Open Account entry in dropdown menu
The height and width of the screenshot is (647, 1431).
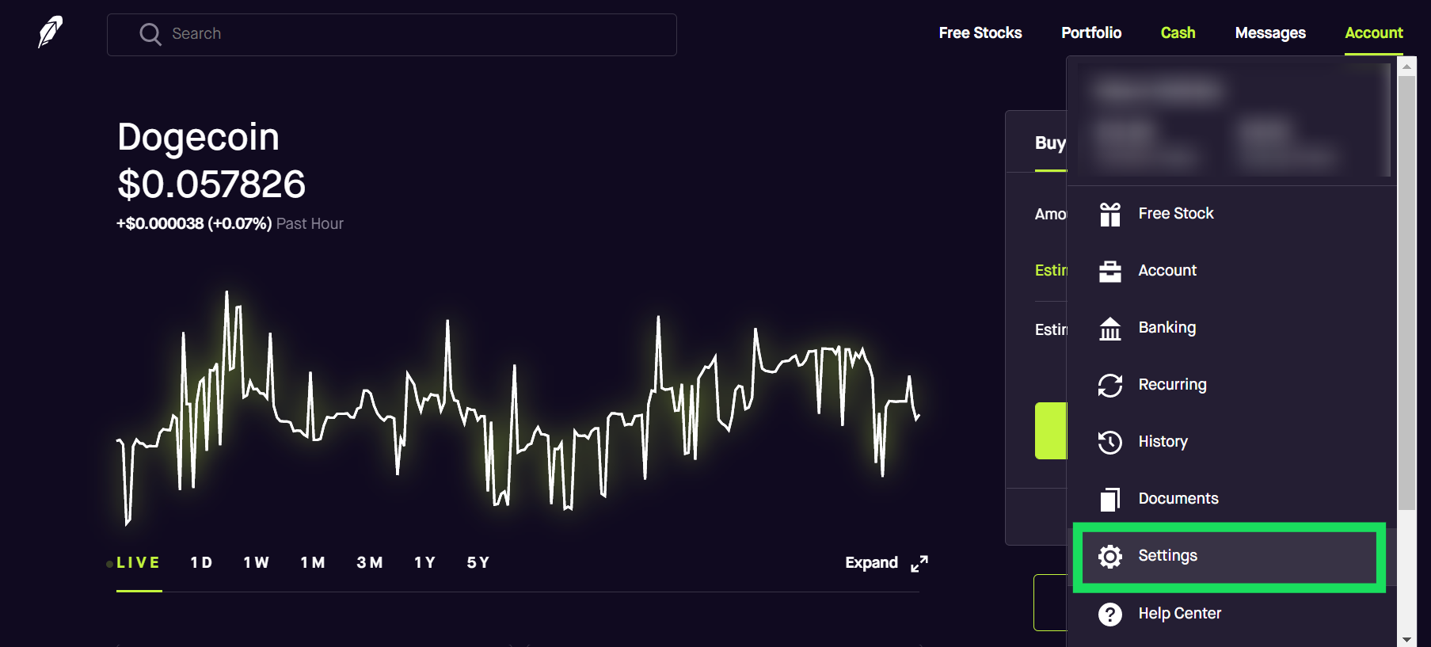[x=1231, y=271]
